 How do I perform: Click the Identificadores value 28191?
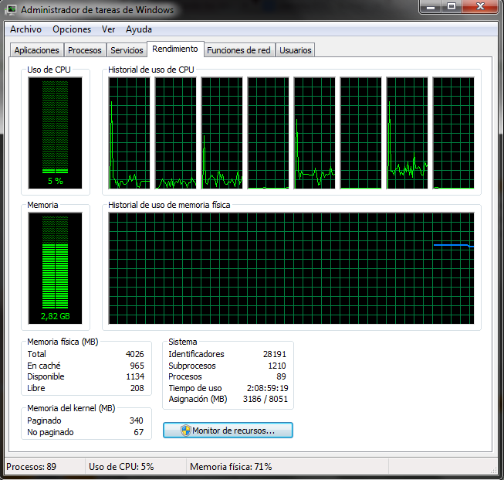[x=275, y=354]
